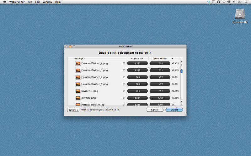Open the File menu
This screenshot has width=251, height=156.
pyautogui.click(x=30, y=2)
